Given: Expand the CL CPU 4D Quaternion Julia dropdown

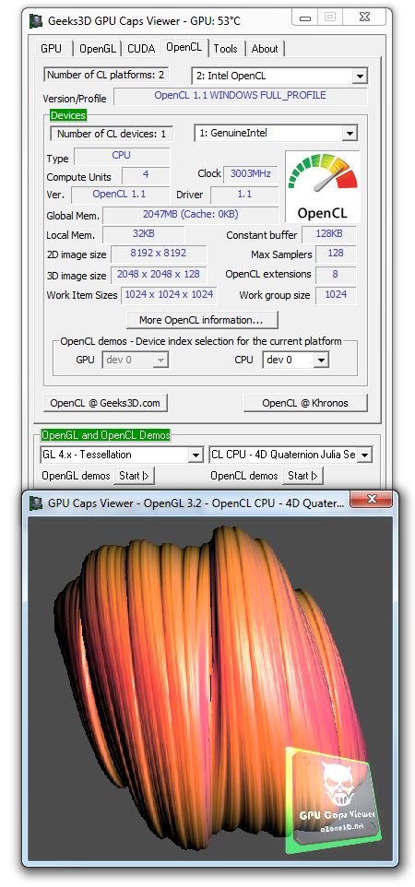Looking at the screenshot, I should click(364, 455).
